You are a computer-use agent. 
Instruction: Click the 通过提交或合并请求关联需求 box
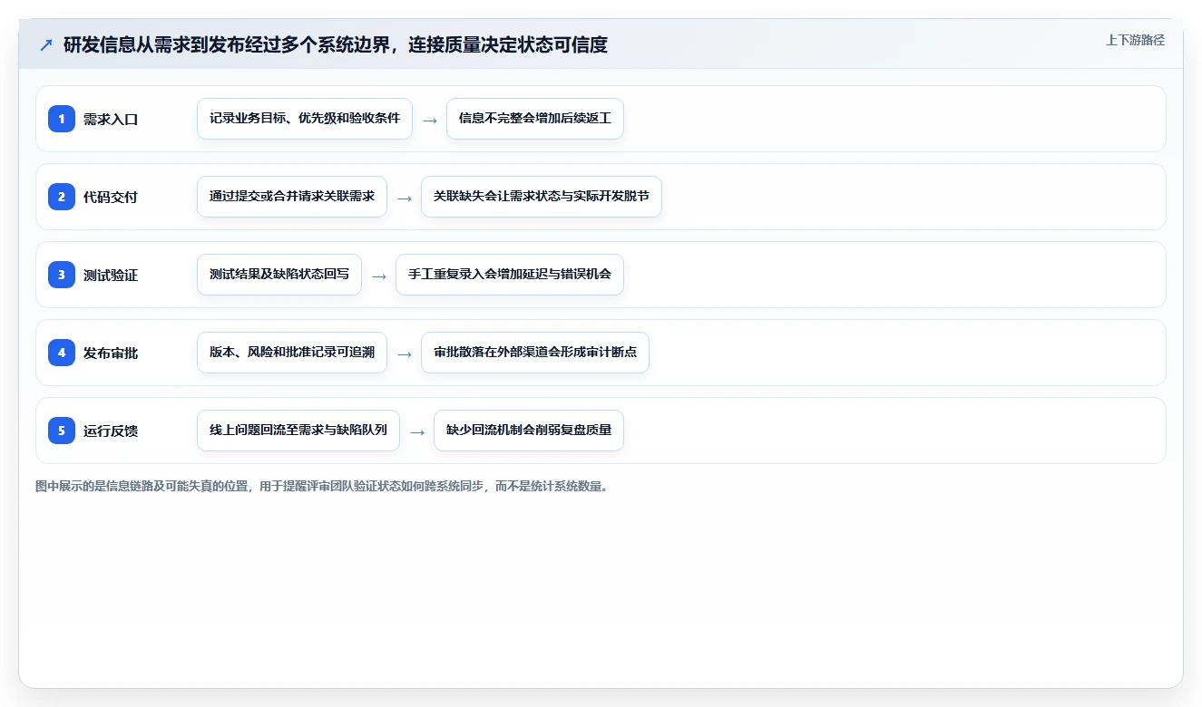pos(292,197)
